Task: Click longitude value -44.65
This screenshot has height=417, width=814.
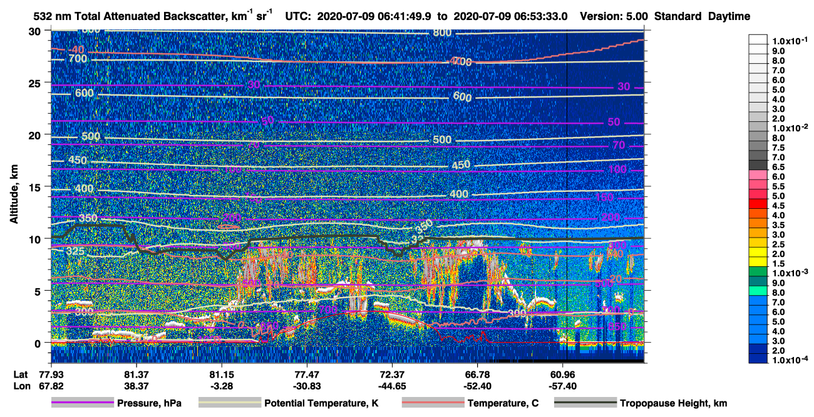Action: 391,386
